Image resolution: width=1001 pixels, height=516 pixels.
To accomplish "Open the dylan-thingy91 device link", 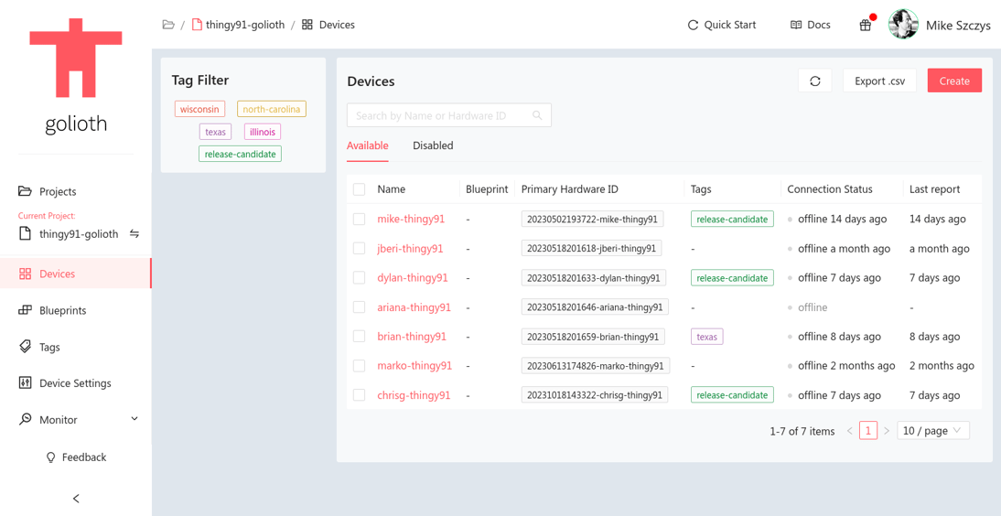I will tap(413, 278).
